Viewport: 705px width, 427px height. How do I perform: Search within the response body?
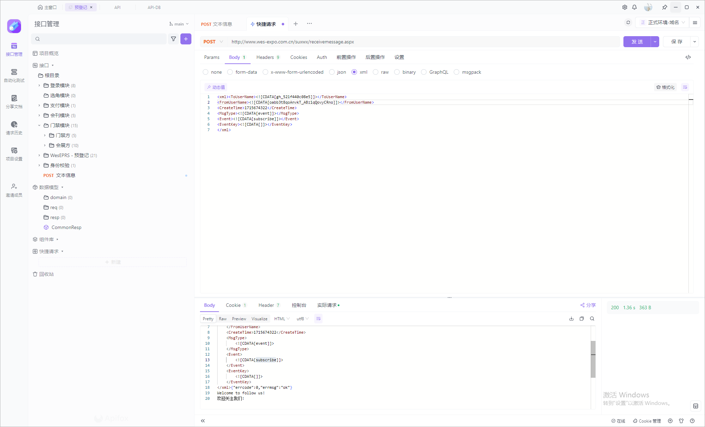pos(592,319)
